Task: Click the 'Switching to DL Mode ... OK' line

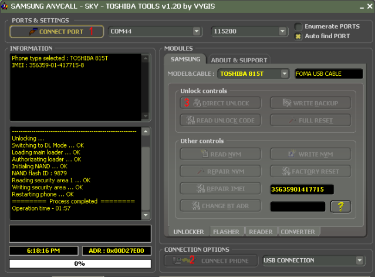Action: [x=48, y=145]
